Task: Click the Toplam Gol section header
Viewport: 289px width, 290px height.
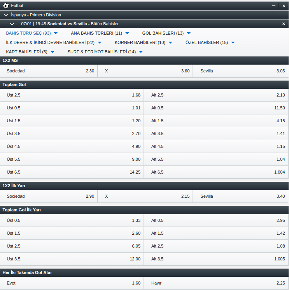Action: (144, 84)
